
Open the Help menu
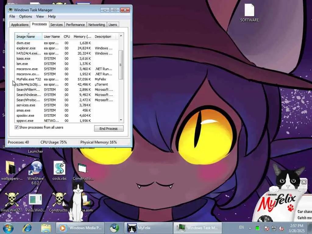tap(52, 16)
